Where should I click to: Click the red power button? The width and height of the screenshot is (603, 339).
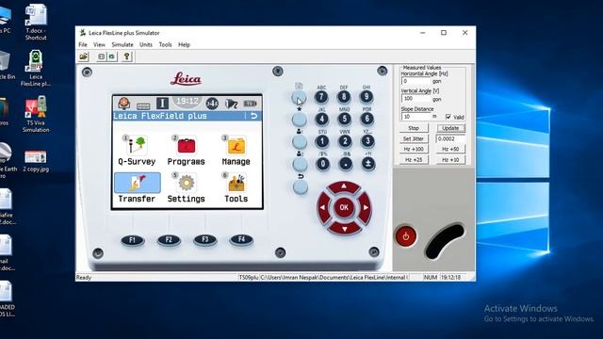tap(406, 236)
